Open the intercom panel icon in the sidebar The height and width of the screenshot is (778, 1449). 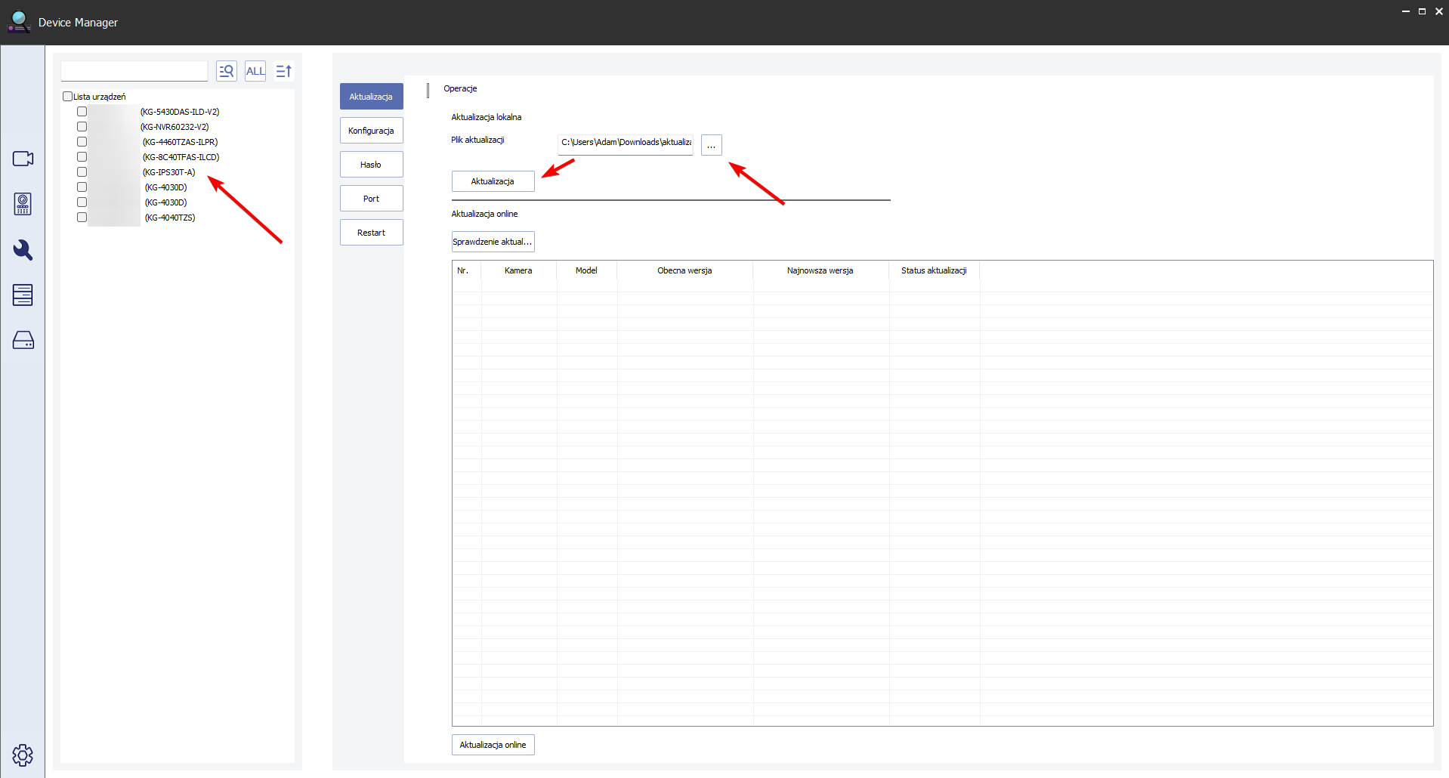pyautogui.click(x=23, y=204)
